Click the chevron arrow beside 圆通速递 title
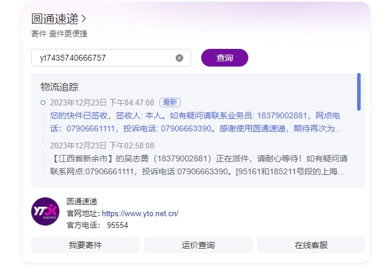This screenshot has height=268, width=383. (x=84, y=19)
